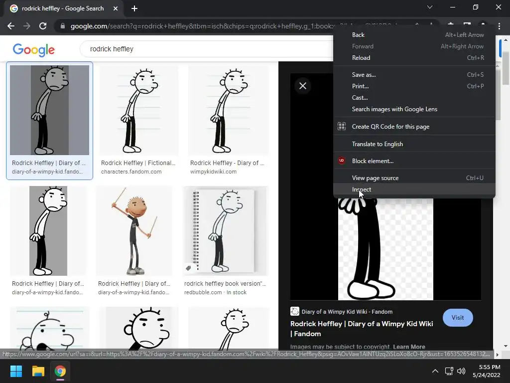Open the characters.fandom.com Rodrick thumbnail
Viewport: 510px width, 383px height.
(139, 110)
